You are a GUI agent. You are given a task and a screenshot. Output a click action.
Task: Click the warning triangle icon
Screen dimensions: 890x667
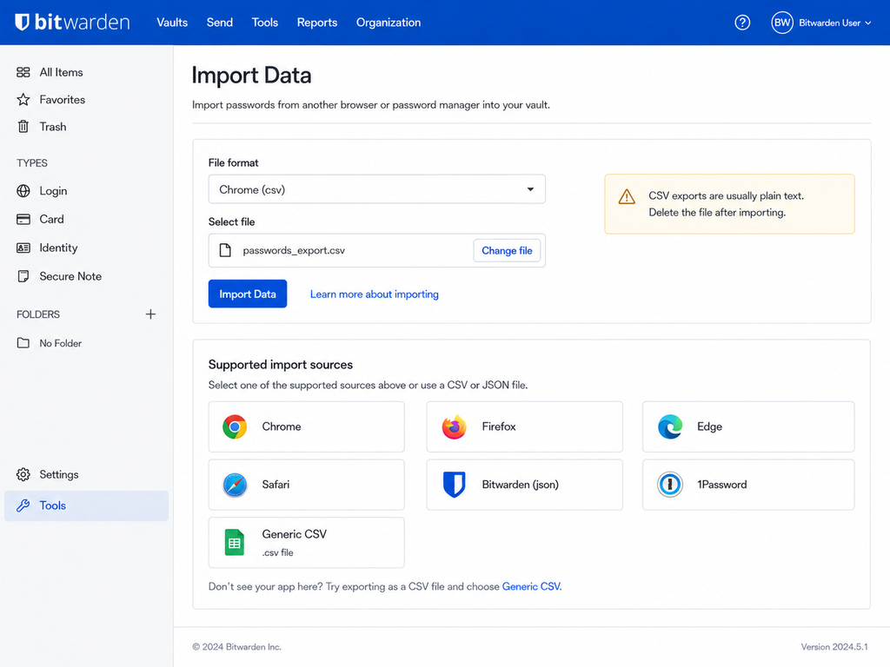pyautogui.click(x=627, y=196)
